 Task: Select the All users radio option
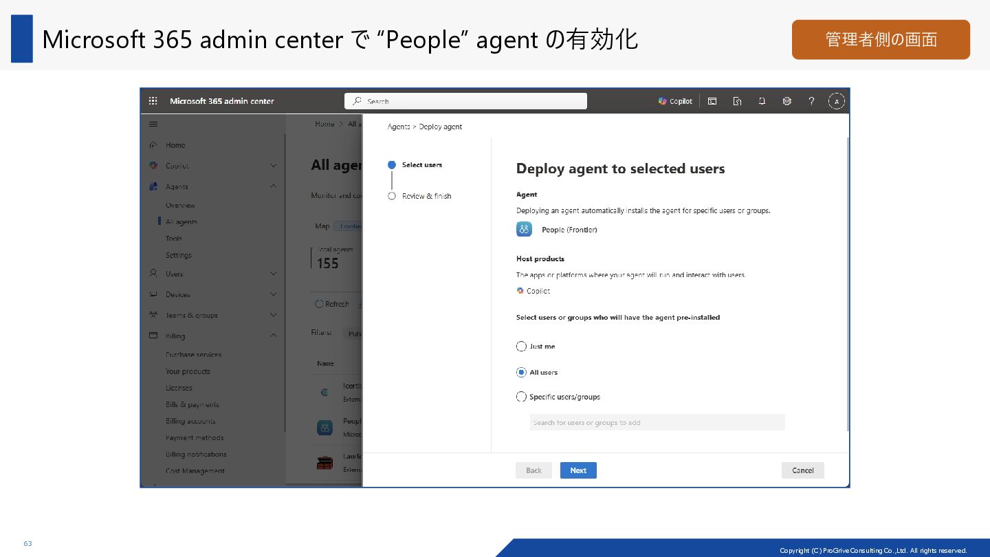(521, 372)
